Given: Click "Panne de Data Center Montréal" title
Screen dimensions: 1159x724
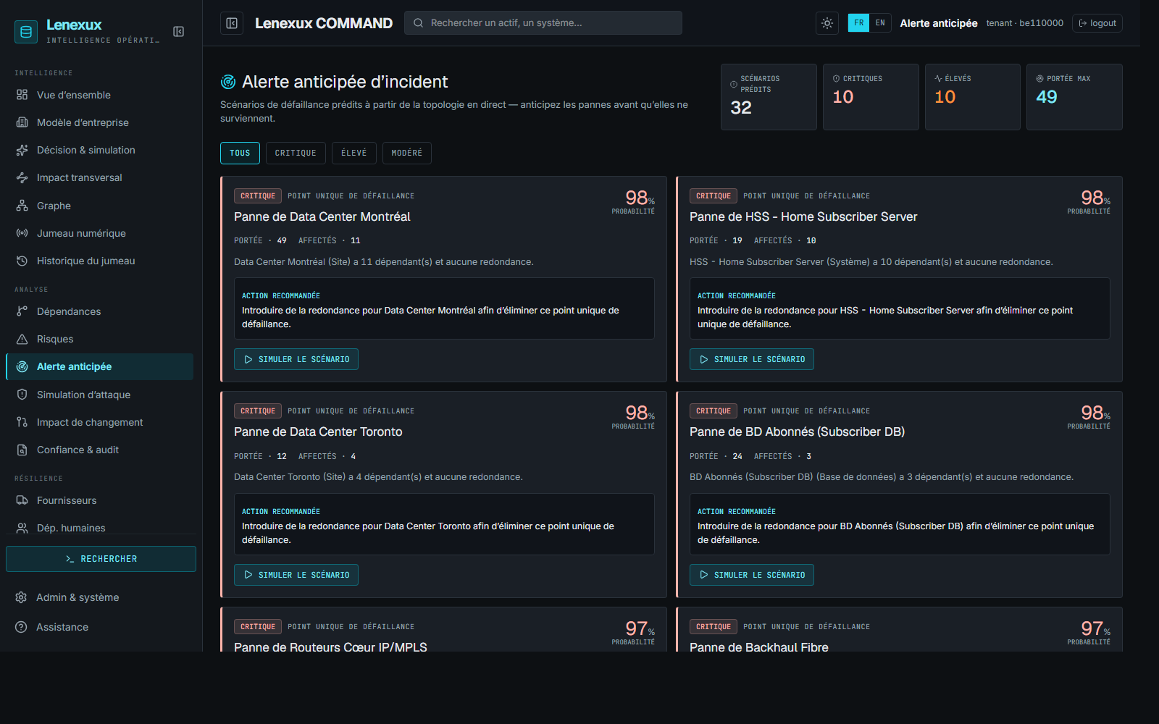Looking at the screenshot, I should click(322, 216).
